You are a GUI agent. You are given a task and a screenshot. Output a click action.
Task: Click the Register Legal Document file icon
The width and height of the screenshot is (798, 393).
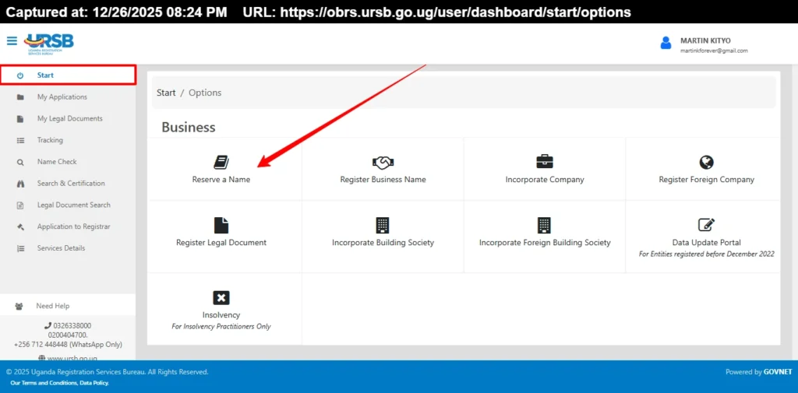pyautogui.click(x=221, y=225)
